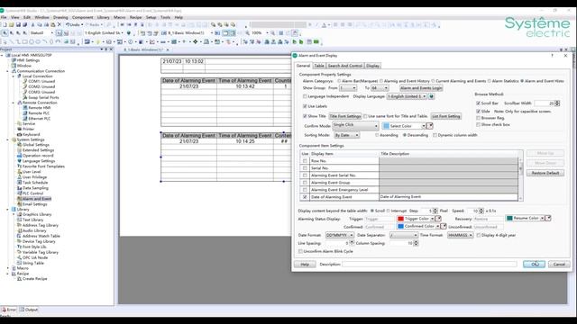Click the compile green arrow toolbar icon
The image size is (577, 324).
(295, 42)
